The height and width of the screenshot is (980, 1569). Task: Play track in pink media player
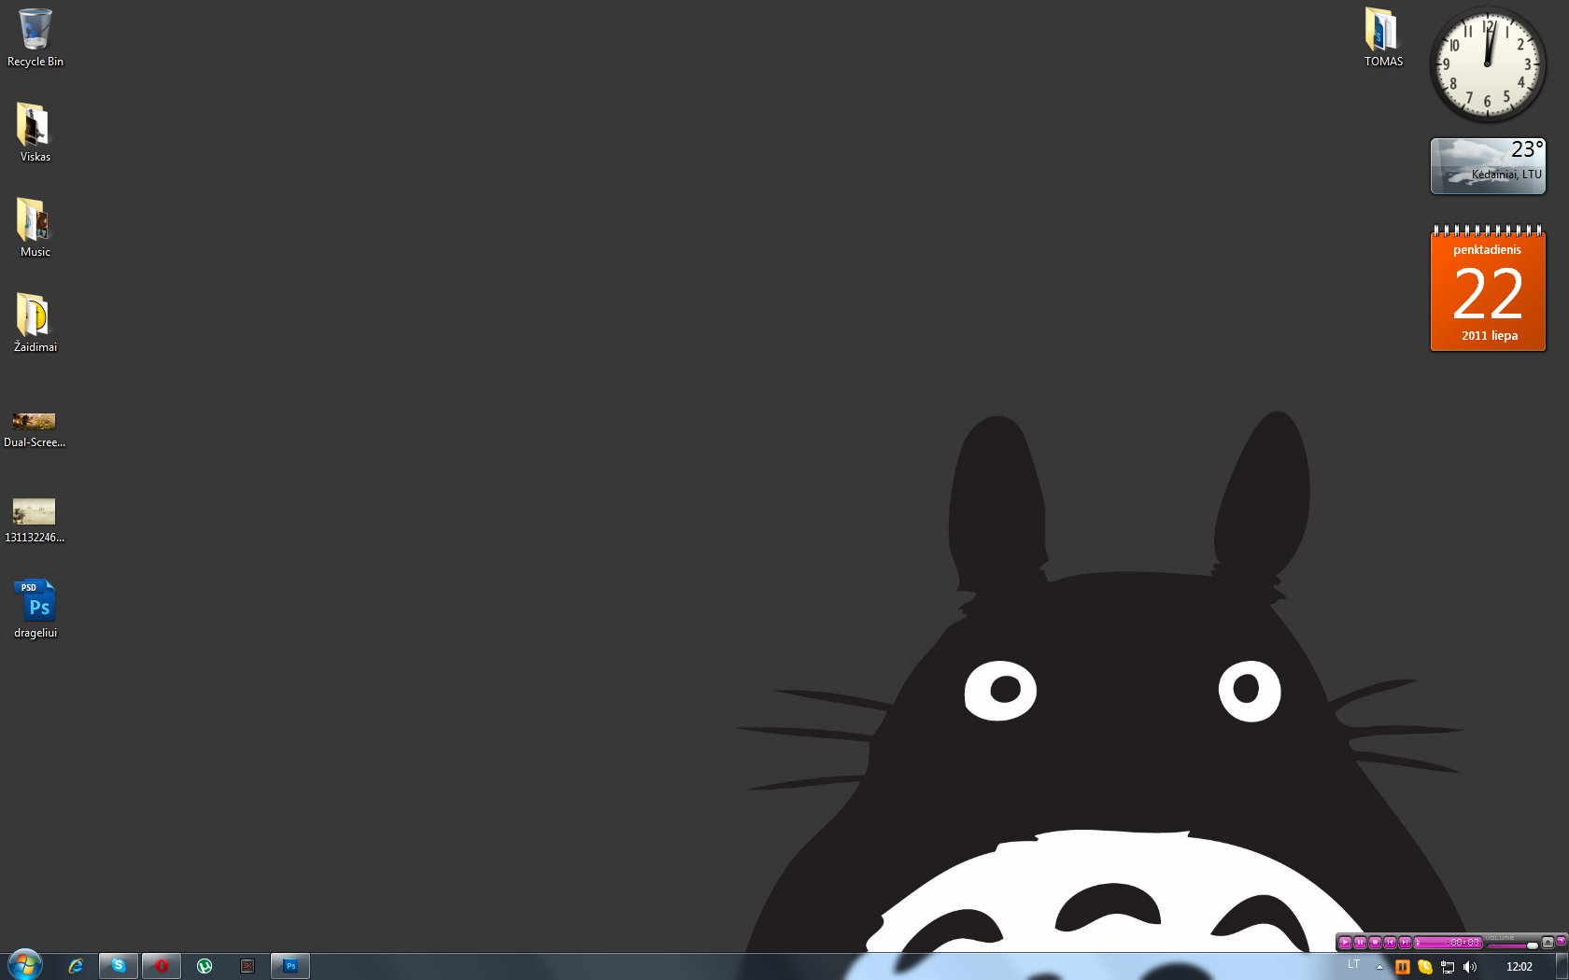coord(1345,943)
